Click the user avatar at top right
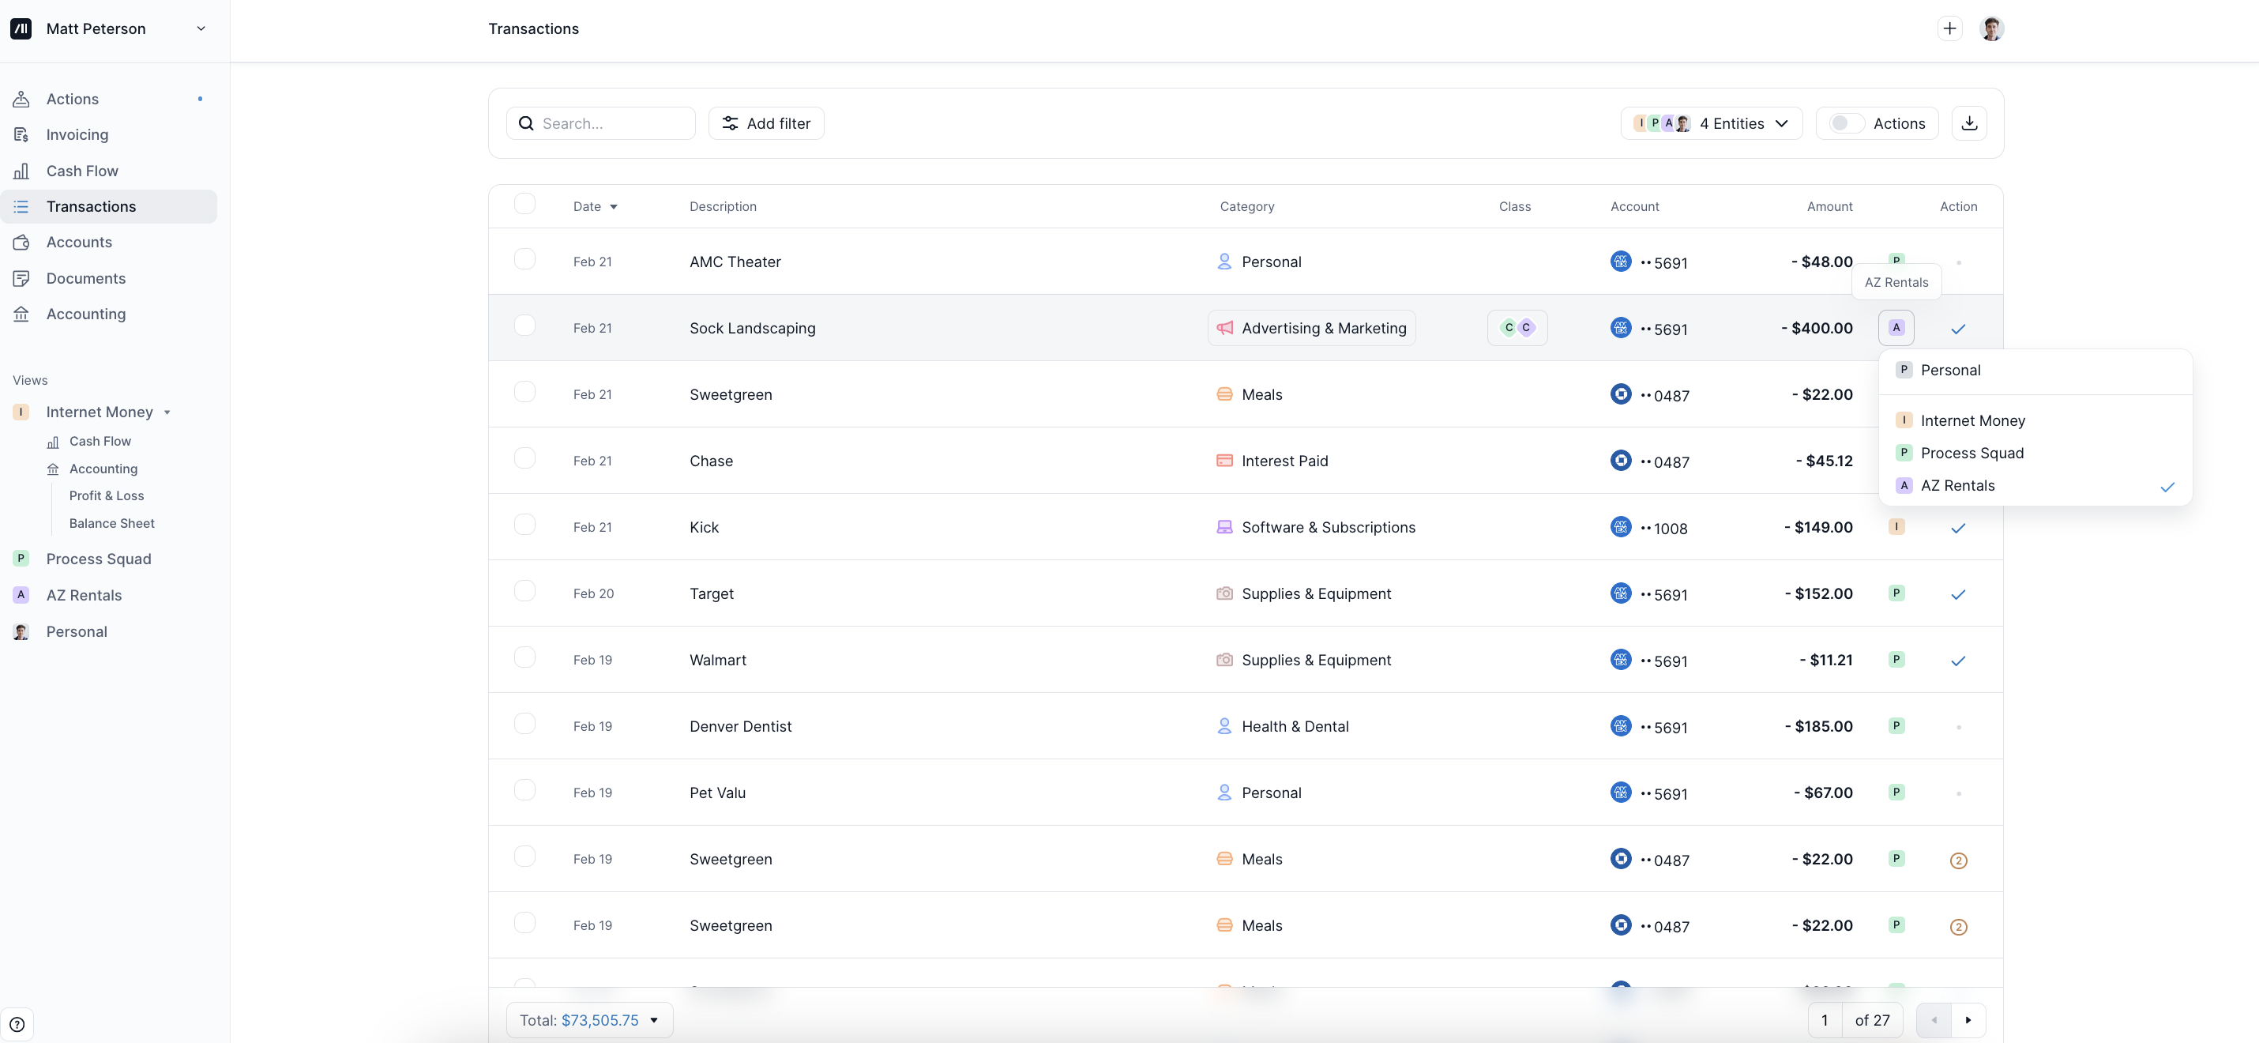 tap(1990, 29)
